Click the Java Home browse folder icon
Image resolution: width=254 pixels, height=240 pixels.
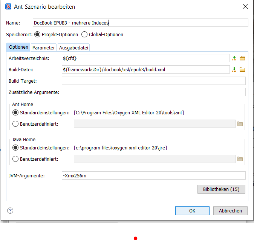pyautogui.click(x=240, y=159)
